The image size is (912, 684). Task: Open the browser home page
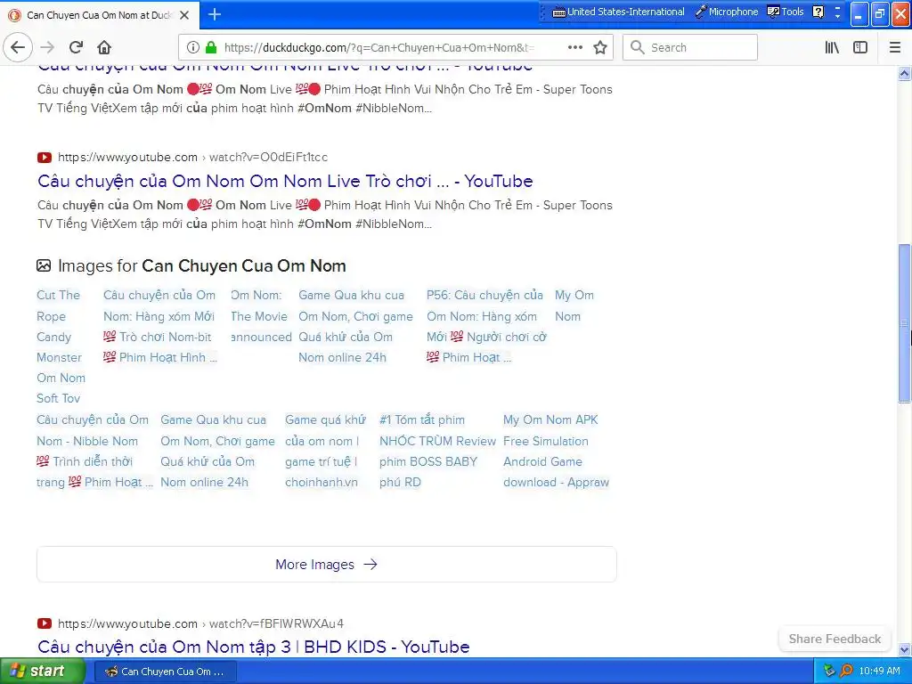click(104, 47)
